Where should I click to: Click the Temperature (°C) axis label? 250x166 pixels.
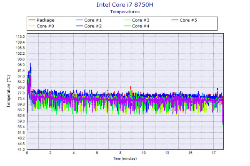tap(9, 91)
